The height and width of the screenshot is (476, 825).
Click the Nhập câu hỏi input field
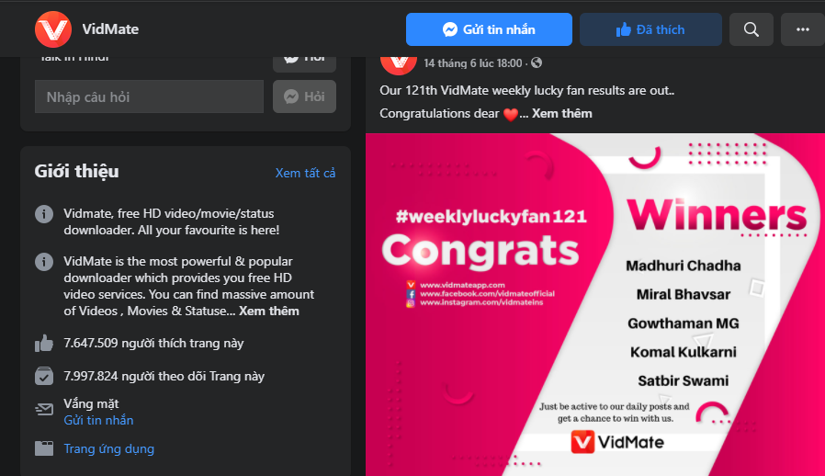[x=150, y=96]
